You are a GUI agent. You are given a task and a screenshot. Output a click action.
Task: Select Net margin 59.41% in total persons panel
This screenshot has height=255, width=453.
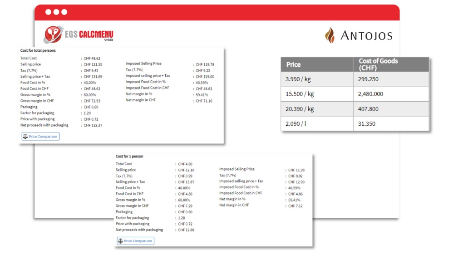pyautogui.click(x=202, y=95)
